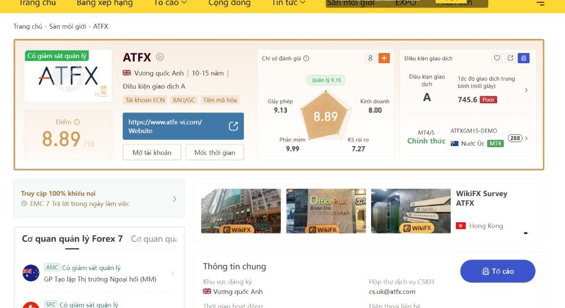Open the street building survey photo
The height and width of the screenshot is (308, 565).
241,211
